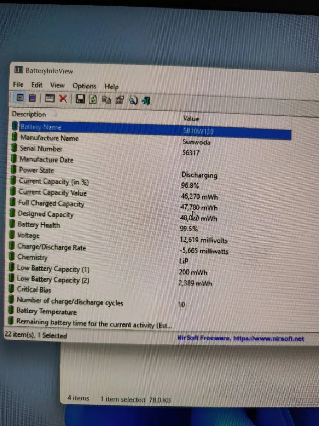Click the exit toolbar icon on the right
319x426 pixels.
click(x=146, y=101)
